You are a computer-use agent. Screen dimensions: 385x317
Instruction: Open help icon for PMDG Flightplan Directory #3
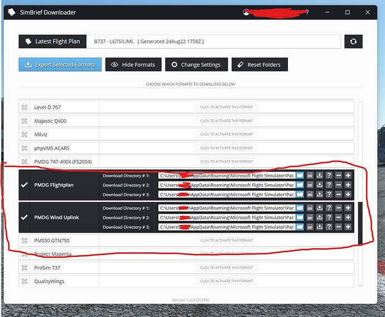pyautogui.click(x=329, y=194)
